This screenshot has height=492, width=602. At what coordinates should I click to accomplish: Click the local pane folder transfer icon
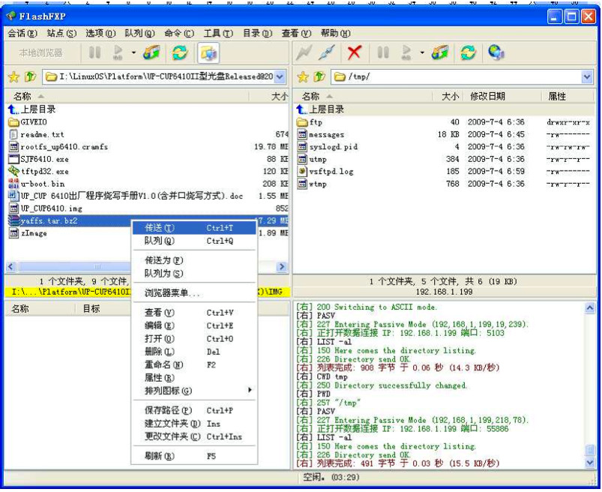coord(151,52)
